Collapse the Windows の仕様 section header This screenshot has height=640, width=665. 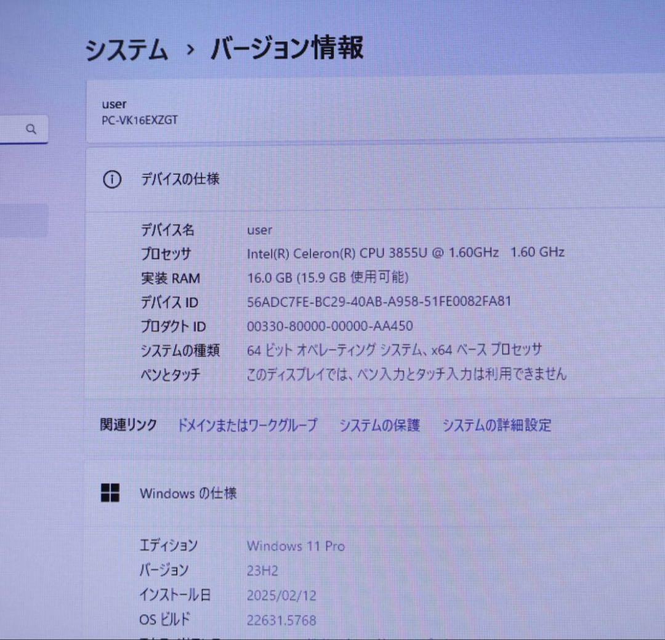[x=376, y=493]
